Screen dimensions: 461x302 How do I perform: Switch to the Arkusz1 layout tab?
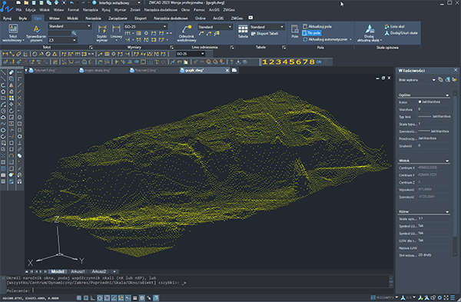pyautogui.click(x=78, y=271)
